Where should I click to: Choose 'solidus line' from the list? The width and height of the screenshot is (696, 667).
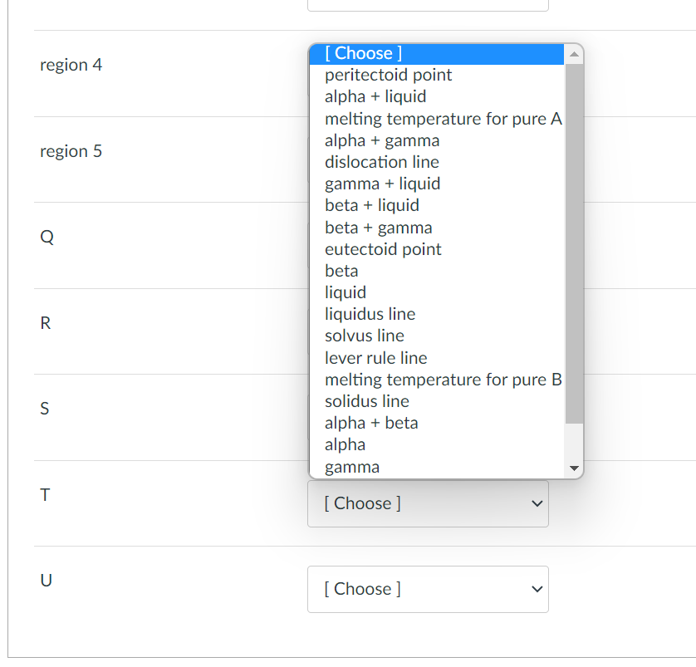pos(366,401)
